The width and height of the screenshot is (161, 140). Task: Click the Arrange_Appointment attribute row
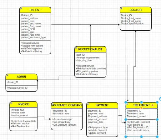click(x=88, y=57)
